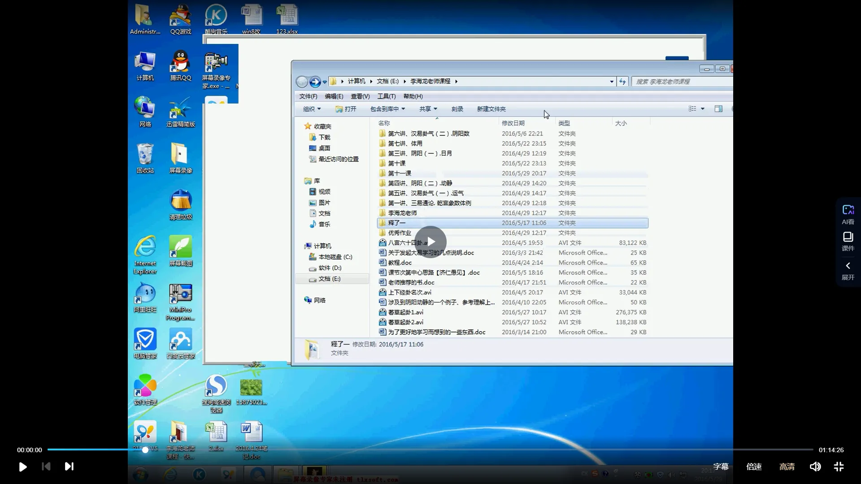The height and width of the screenshot is (484, 861).
Task: Click the QQ游戏 desktop icon
Action: point(180,19)
